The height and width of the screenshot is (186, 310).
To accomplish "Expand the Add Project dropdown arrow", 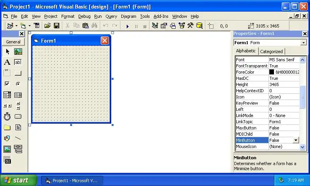I will coord(16,26).
